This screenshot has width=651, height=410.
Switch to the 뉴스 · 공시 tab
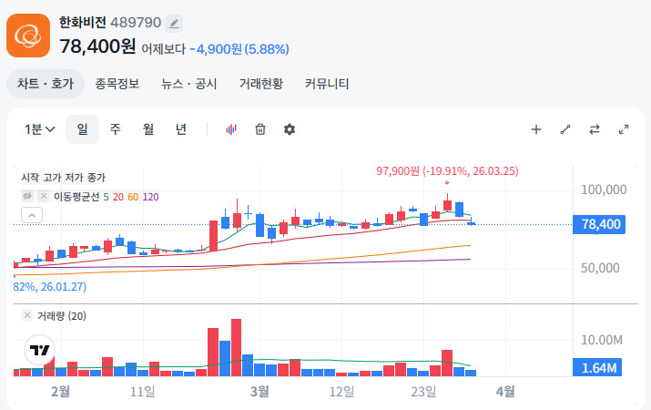tap(189, 84)
